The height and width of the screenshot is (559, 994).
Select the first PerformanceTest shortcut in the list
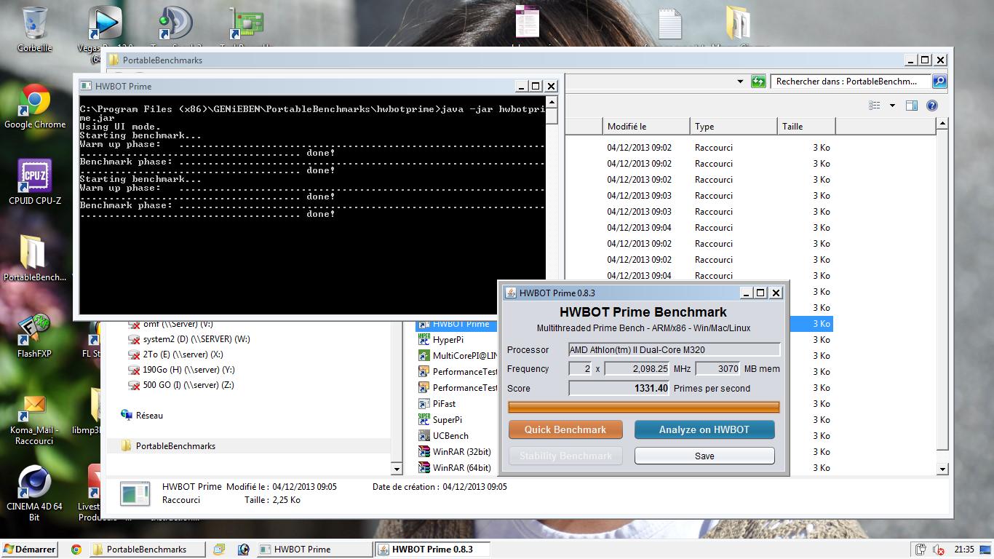(x=458, y=372)
